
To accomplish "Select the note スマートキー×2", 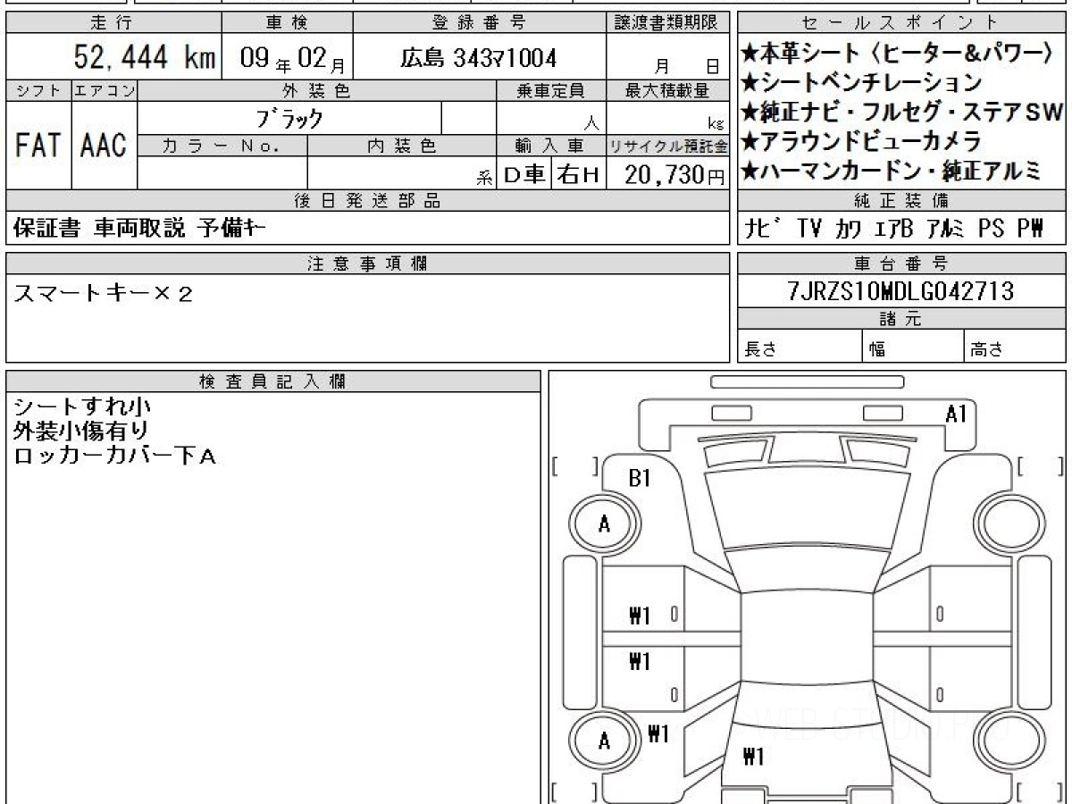I will (103, 294).
